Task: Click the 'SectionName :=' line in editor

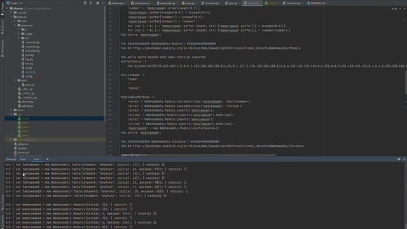Action: point(133,75)
